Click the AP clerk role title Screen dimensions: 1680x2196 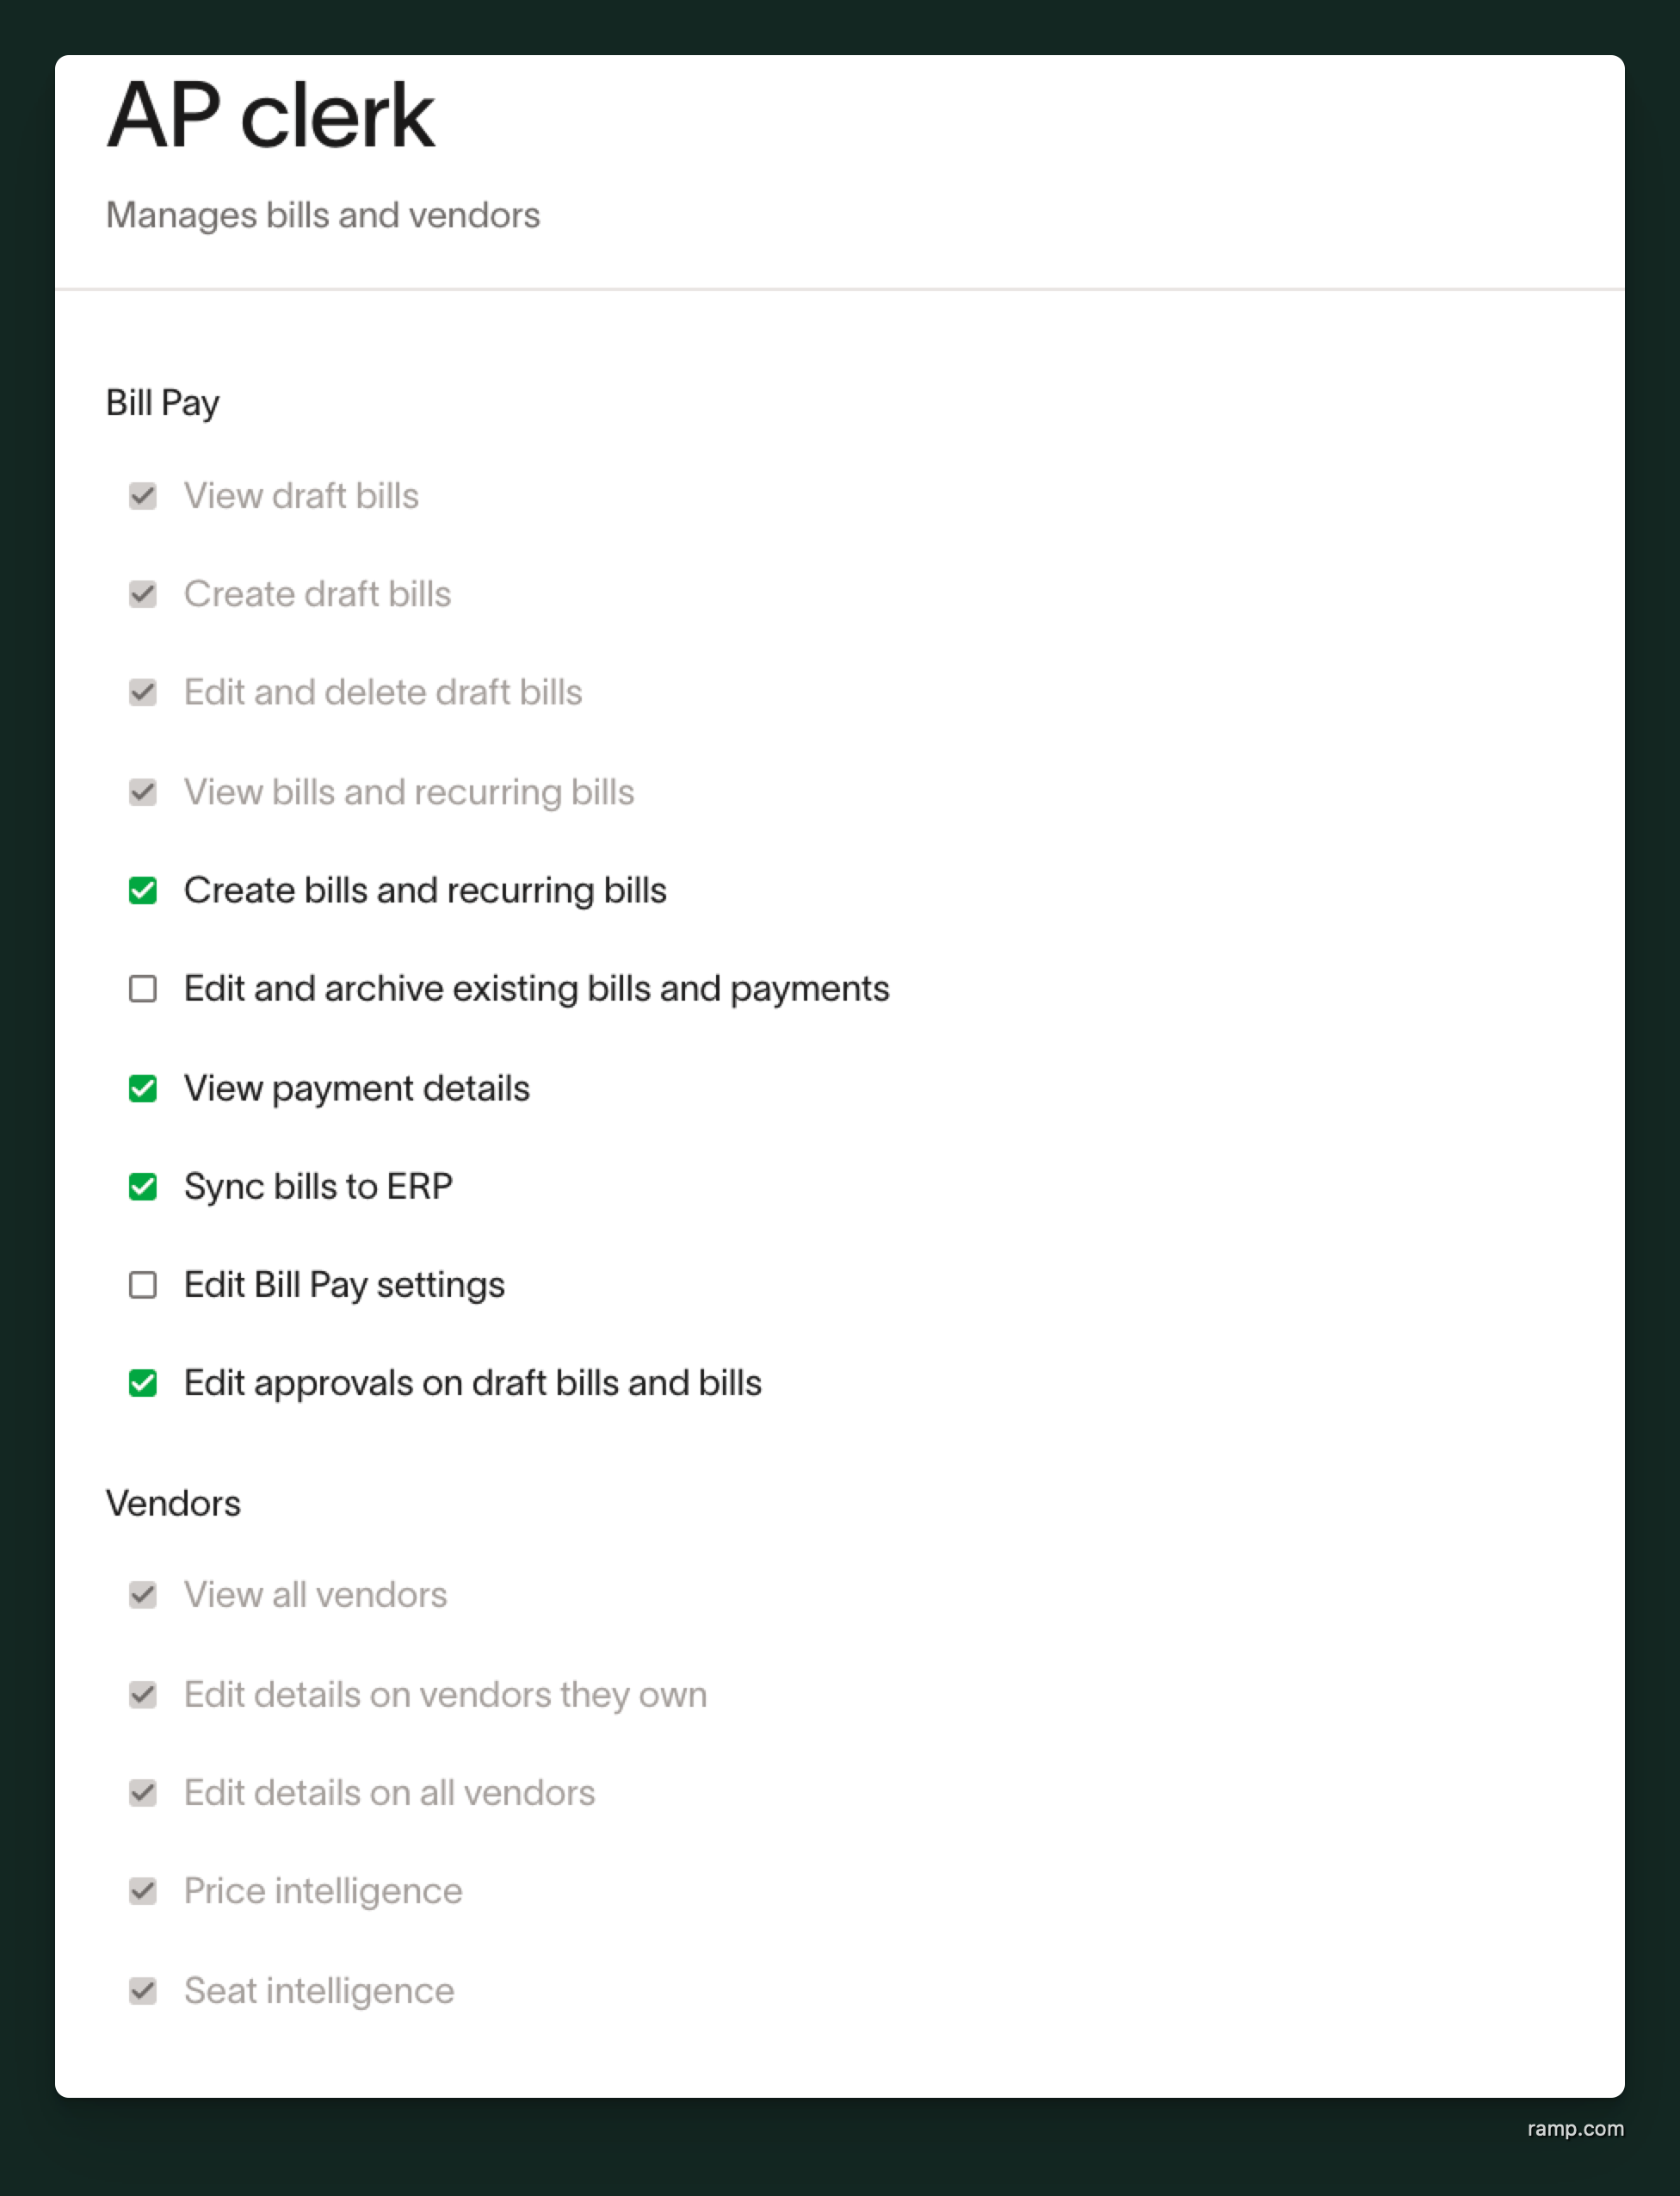click(271, 116)
